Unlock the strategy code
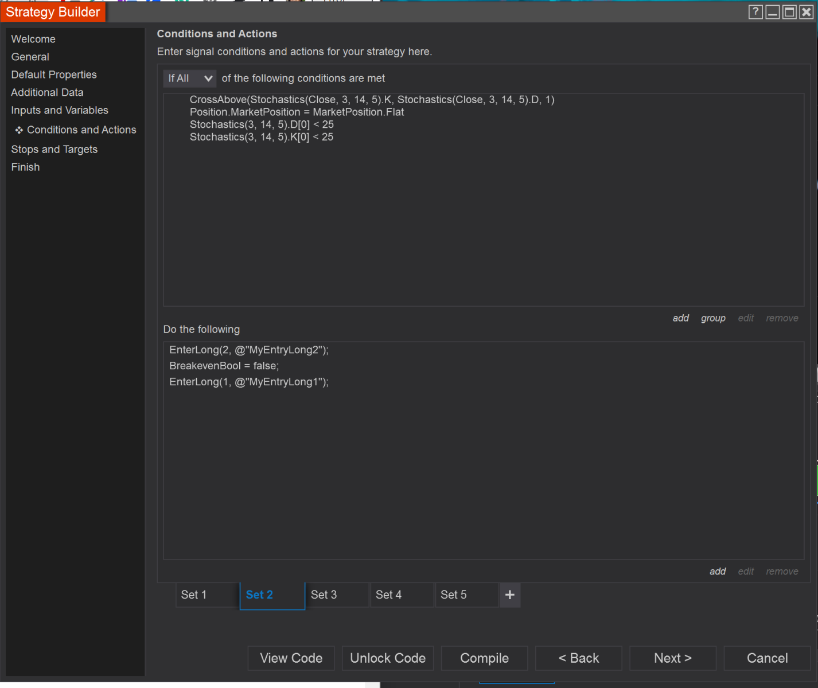 tap(388, 658)
